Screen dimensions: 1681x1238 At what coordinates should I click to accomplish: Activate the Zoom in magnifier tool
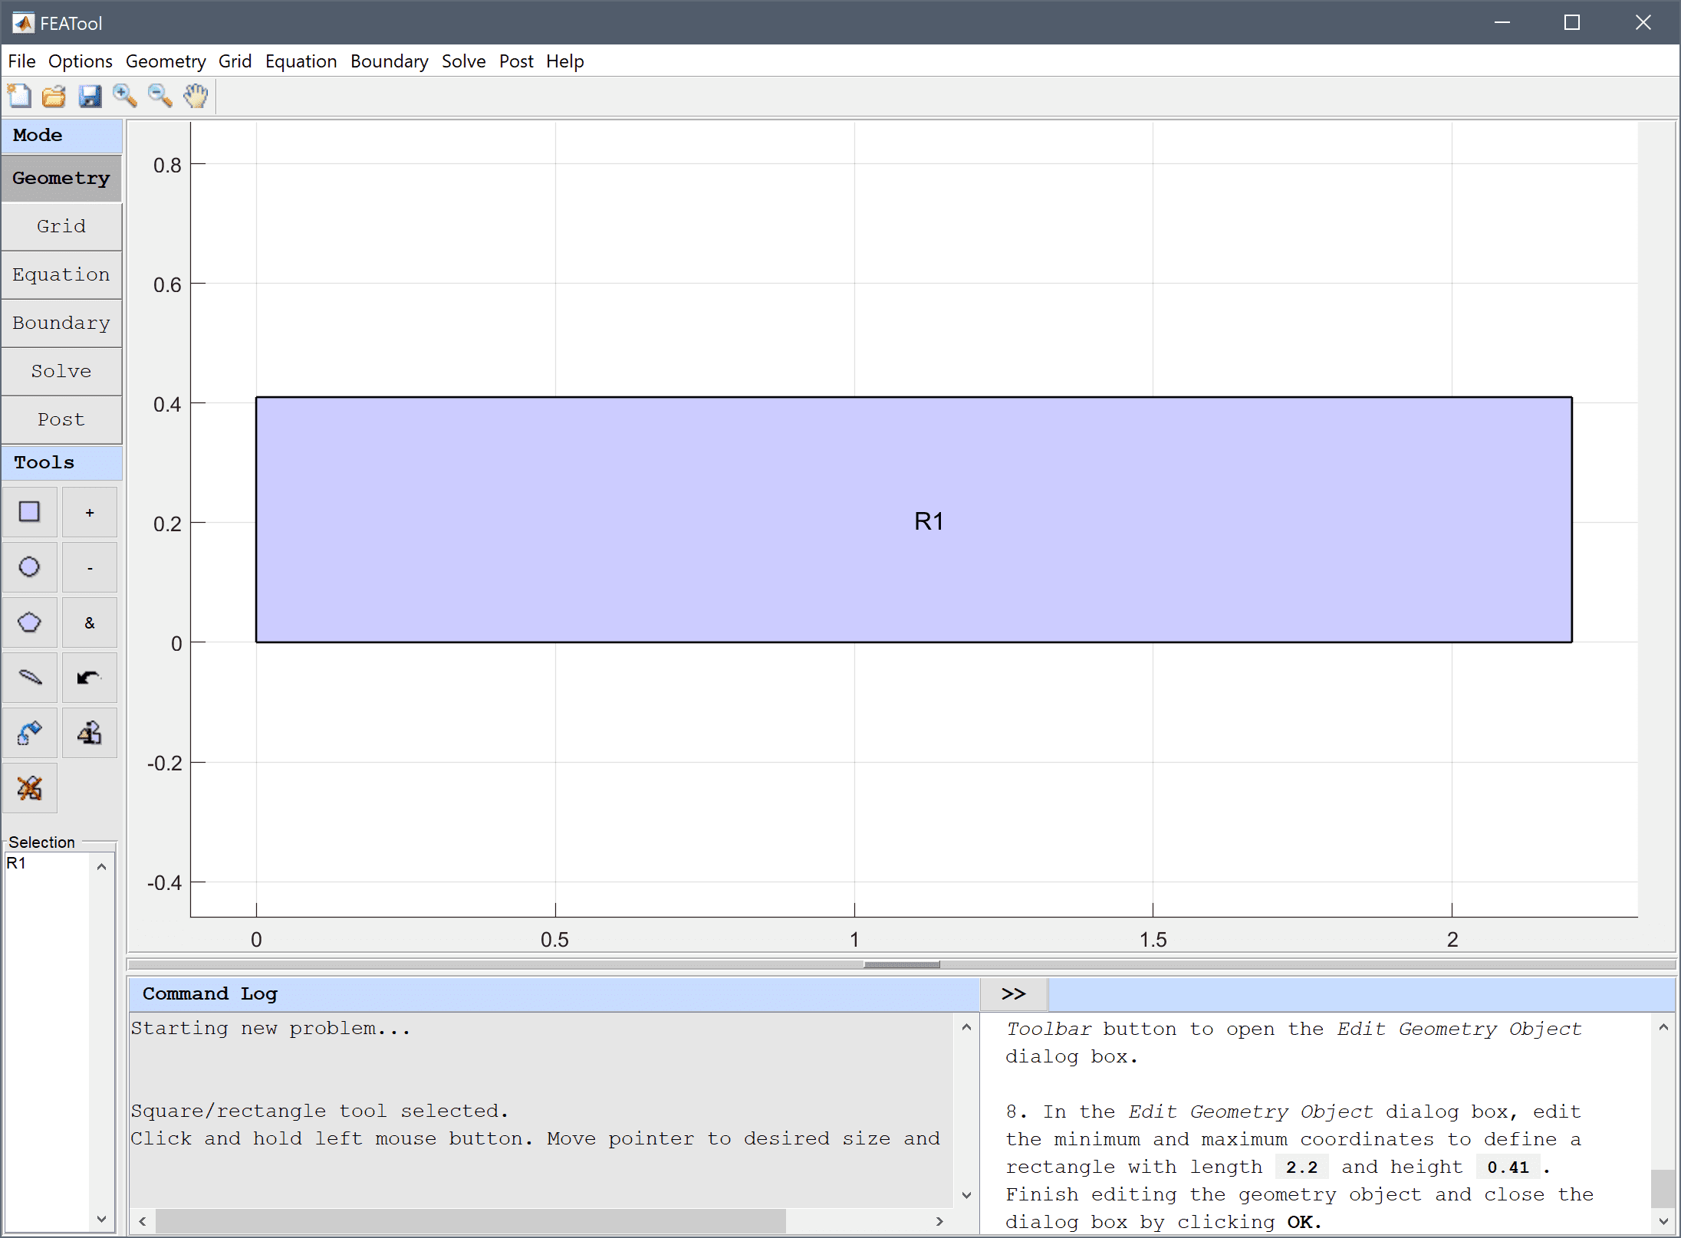tap(125, 97)
